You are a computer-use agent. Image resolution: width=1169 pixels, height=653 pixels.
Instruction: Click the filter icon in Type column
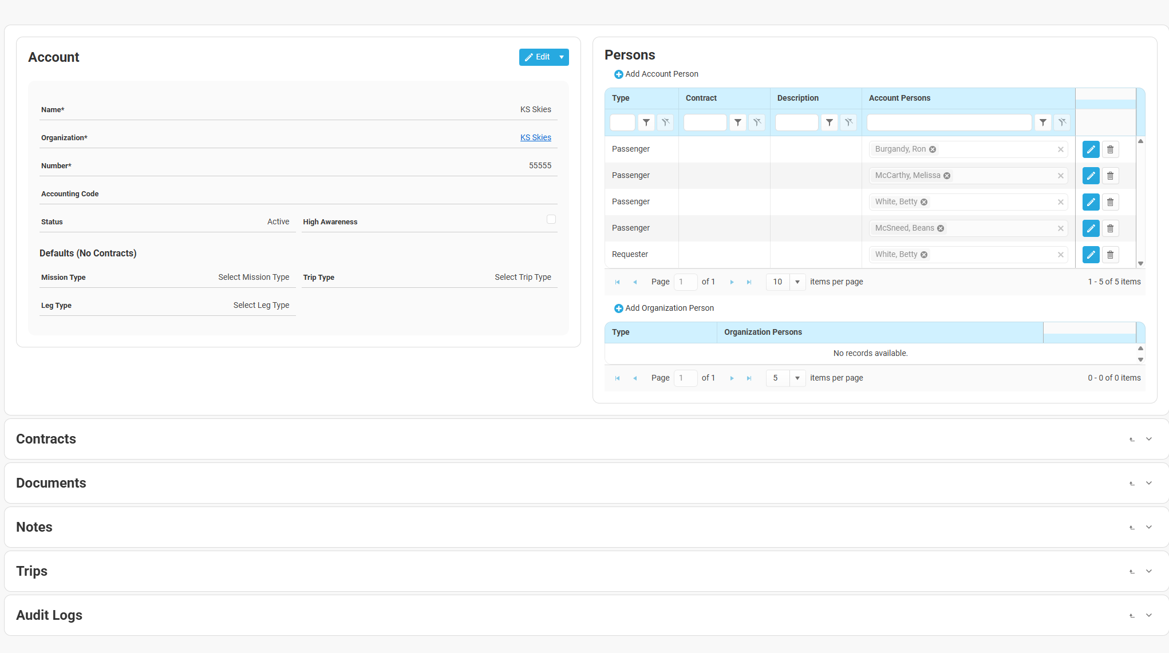(646, 122)
